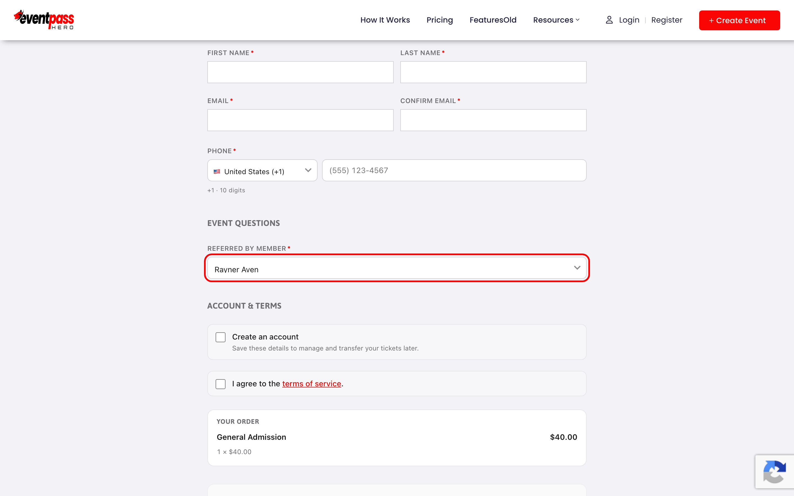Click the Event Questions heading
The image size is (794, 496).
(x=243, y=223)
